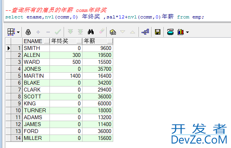The width and height of the screenshot is (231, 148).
Task: Select the JAMES cell
Action: coord(36,125)
